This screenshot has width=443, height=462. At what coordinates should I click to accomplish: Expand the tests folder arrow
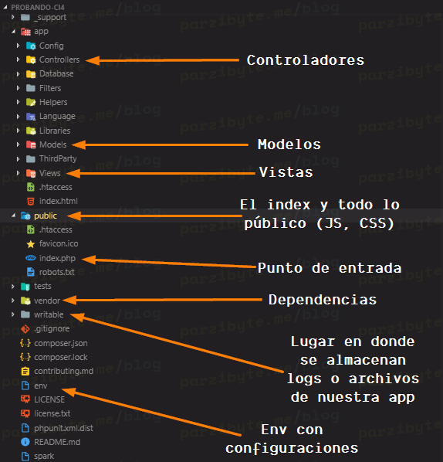(x=13, y=287)
